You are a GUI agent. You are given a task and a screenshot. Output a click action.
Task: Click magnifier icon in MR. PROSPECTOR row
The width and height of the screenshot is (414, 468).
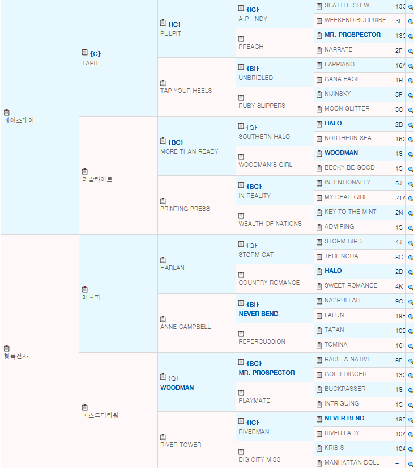tap(411, 36)
